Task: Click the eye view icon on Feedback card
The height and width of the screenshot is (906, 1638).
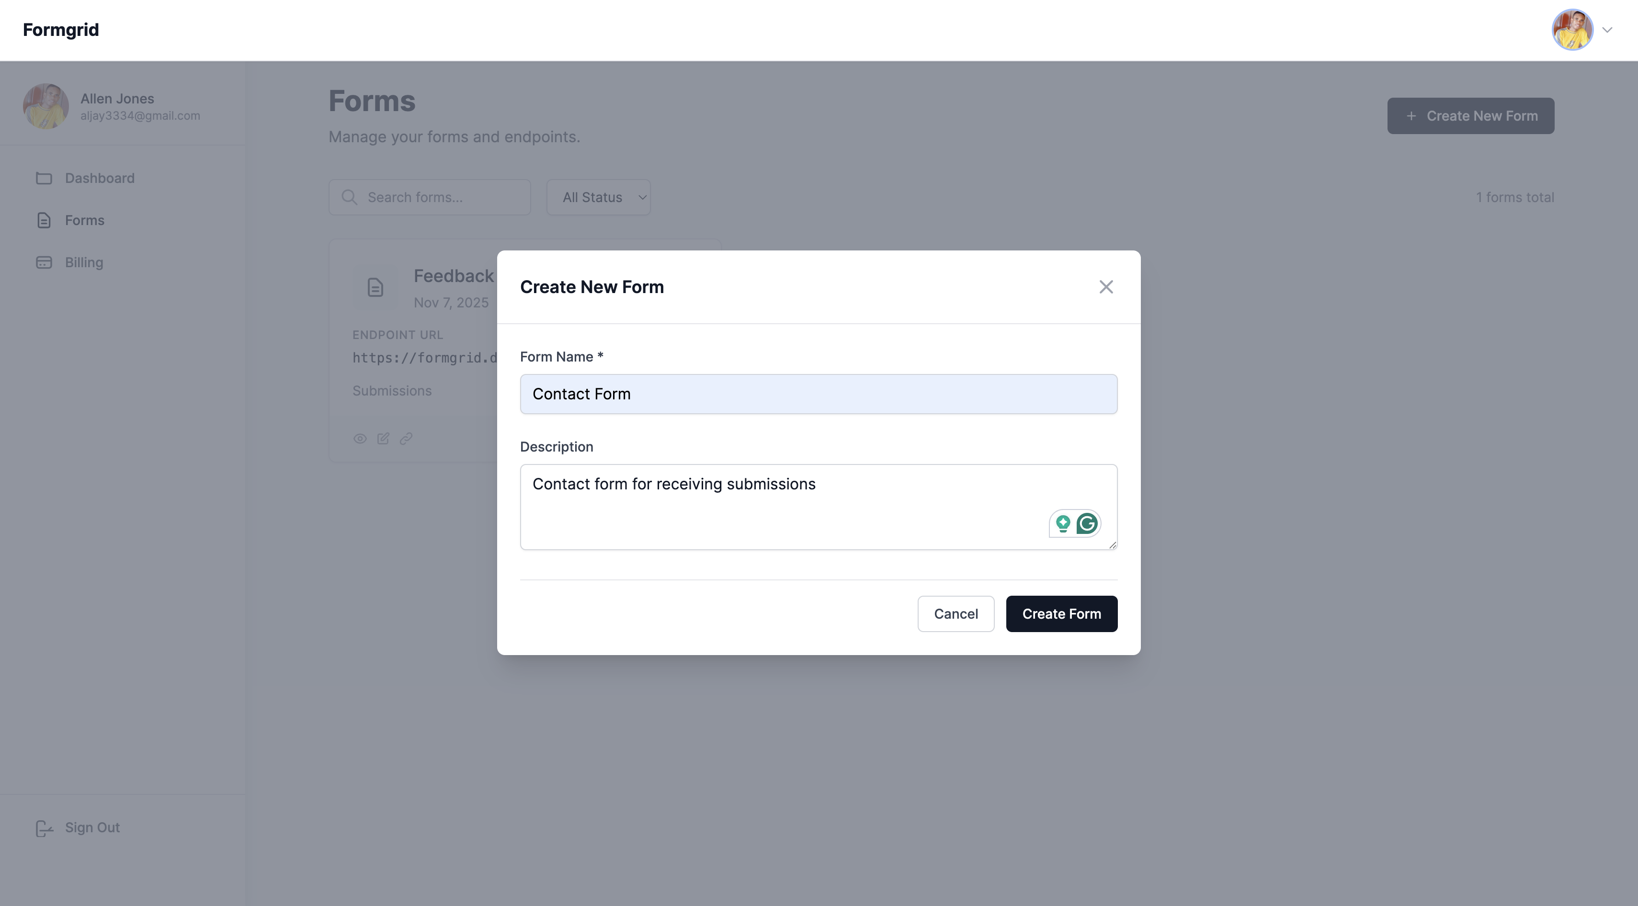Action: [360, 438]
